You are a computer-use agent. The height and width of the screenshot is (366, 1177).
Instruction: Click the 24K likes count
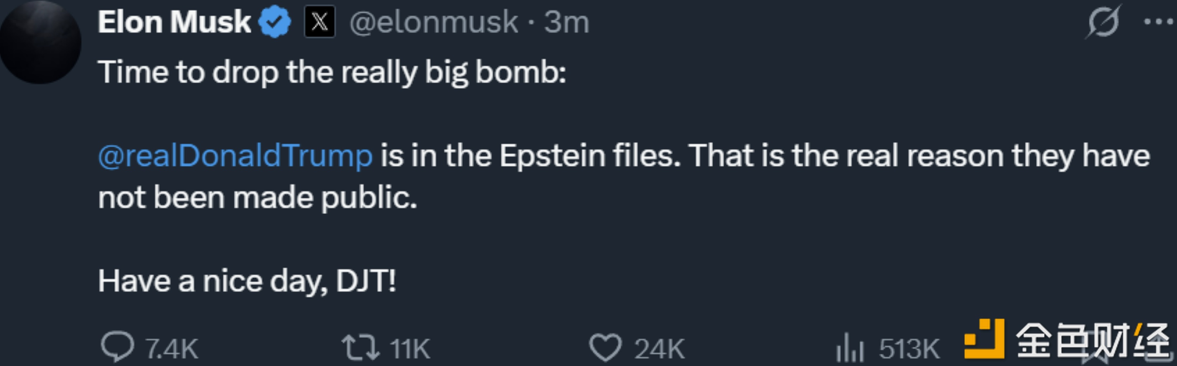(659, 349)
